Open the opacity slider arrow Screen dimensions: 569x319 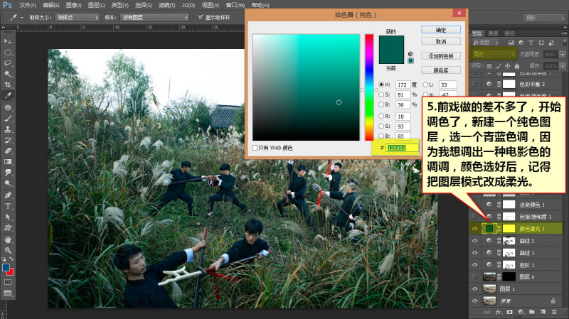[x=563, y=54]
